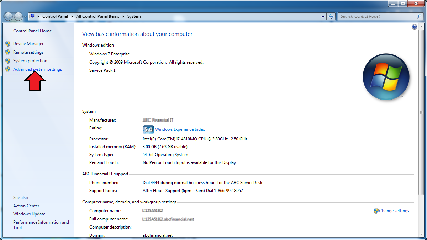The width and height of the screenshot is (427, 240).
Task: Click the Back navigation arrow button
Action: click(9, 16)
